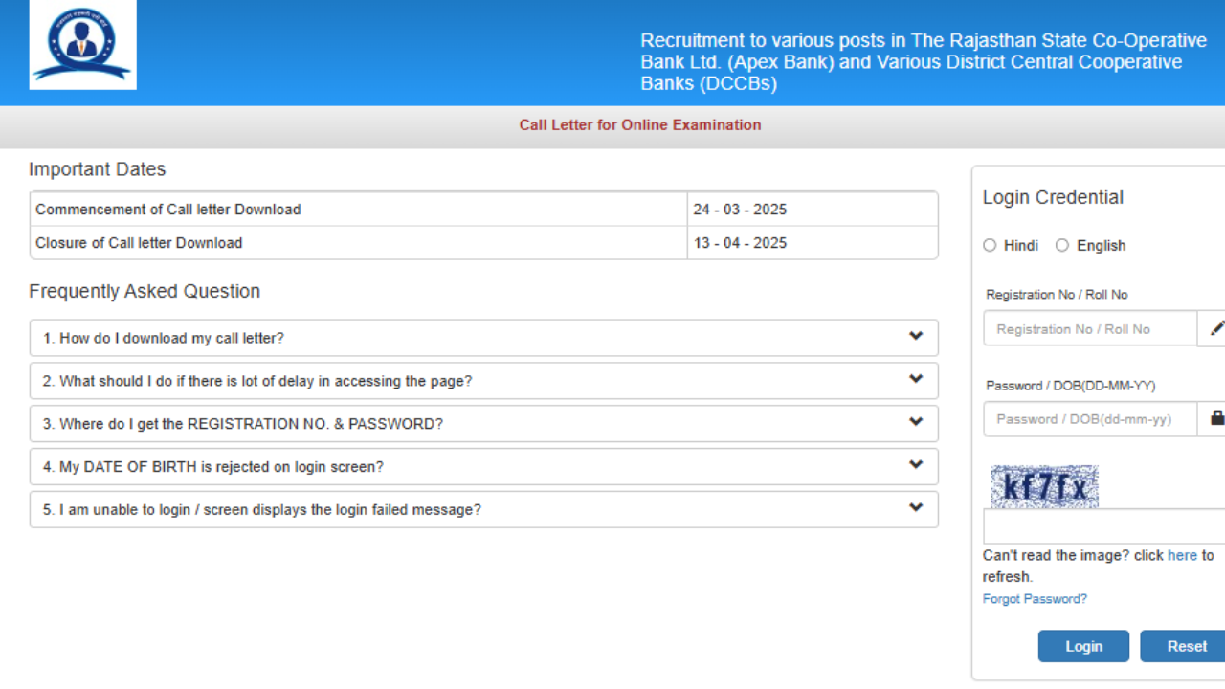Screen dimensions: 1225x689
Task: Click the pencil icon in Registration field
Action: (1217, 328)
